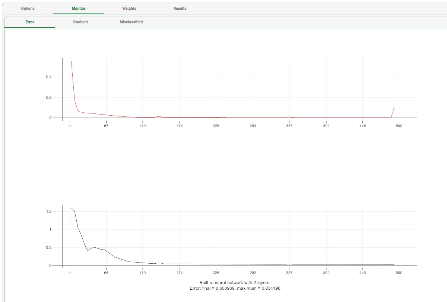Click the 119 x-axis label on top chart
Image resolution: width=447 pixels, height=302 pixels.
(143, 126)
